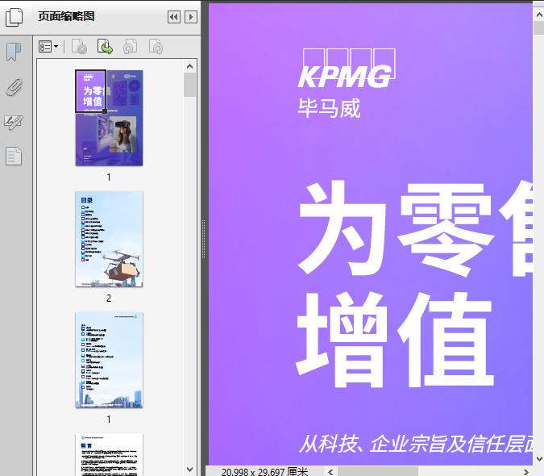Open the Page Thumbnails panel icon
Screen dimensions: 544x476
pos(15,17)
